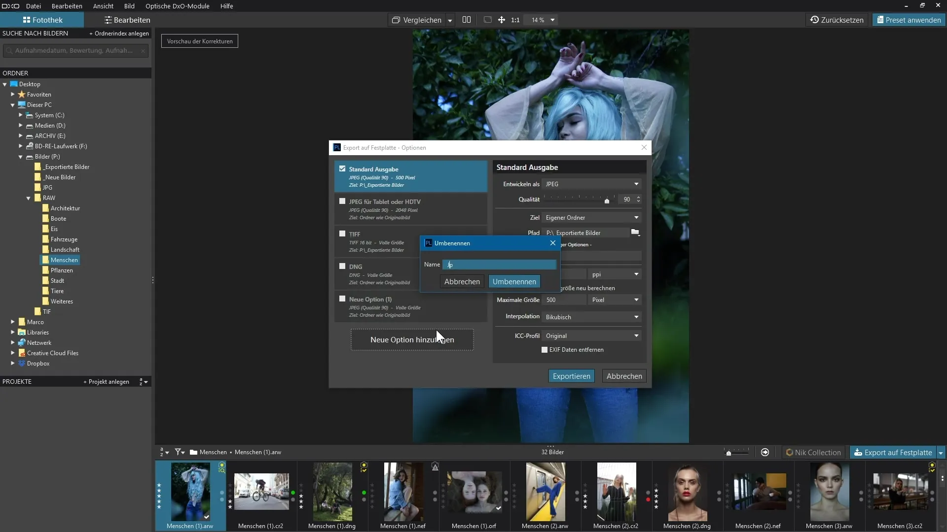Collapse the RAW folder node
Viewport: 947px width, 532px height.
pos(29,198)
